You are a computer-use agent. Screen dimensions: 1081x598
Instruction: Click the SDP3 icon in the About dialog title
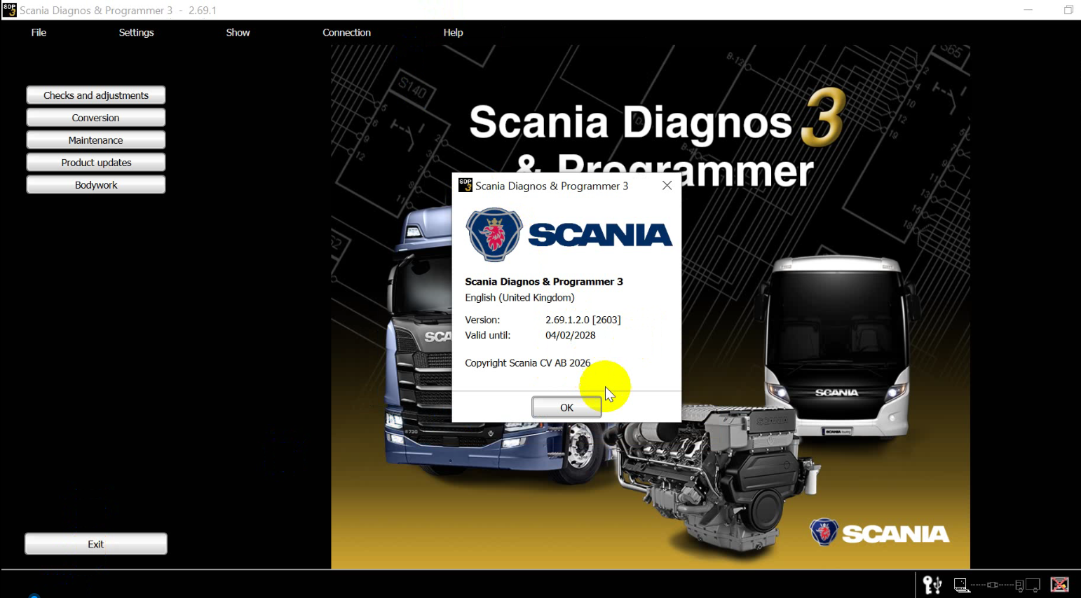click(x=464, y=185)
